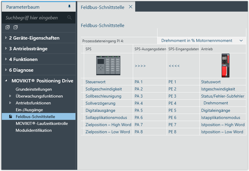Image resolution: width=249 pixels, height=171 pixels.
Task: Select the Feldbus-Schnittstelle tab
Action: click(103, 7)
